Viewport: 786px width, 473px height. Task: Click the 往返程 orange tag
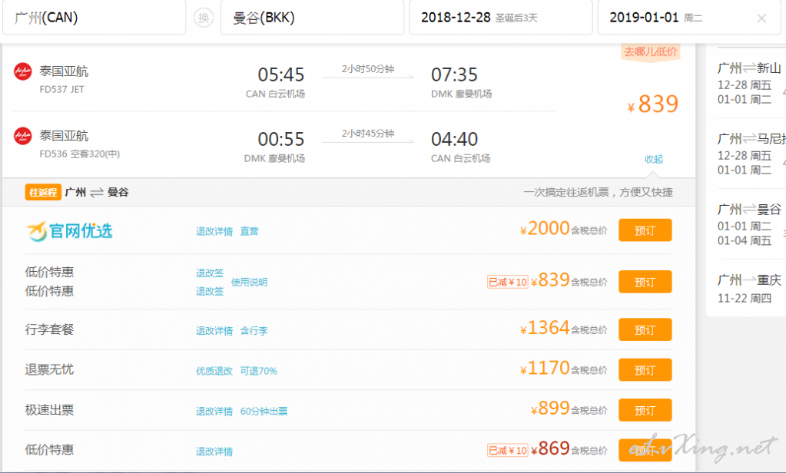point(43,193)
